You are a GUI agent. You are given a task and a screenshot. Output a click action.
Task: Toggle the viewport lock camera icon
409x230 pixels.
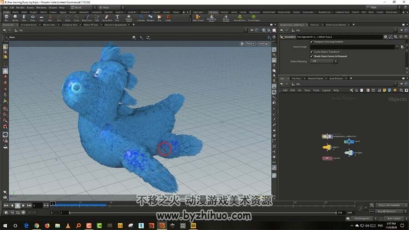(x=242, y=44)
